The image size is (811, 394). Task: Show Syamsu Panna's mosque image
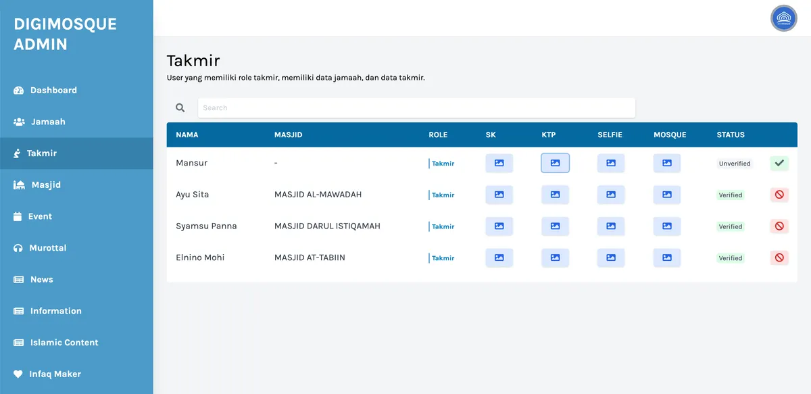pos(667,226)
